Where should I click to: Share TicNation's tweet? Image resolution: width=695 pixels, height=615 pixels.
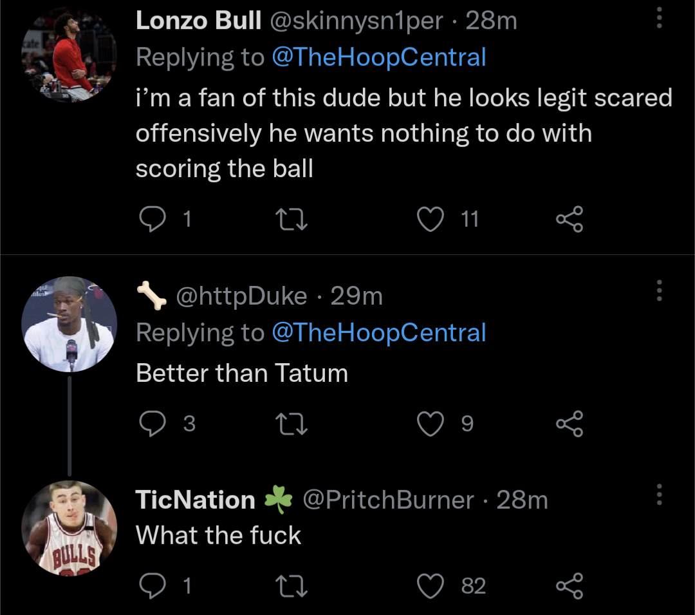pos(570,586)
